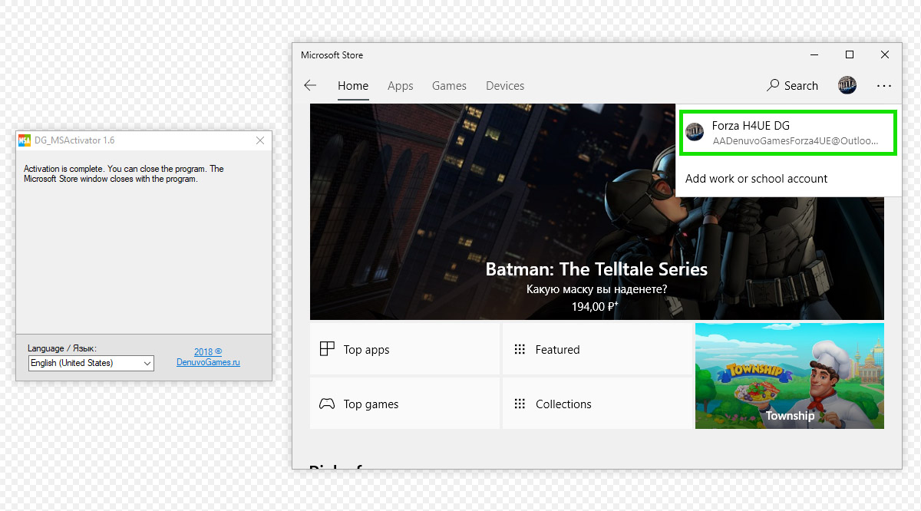The width and height of the screenshot is (921, 511).
Task: Open the Games tab
Action: 449,86
